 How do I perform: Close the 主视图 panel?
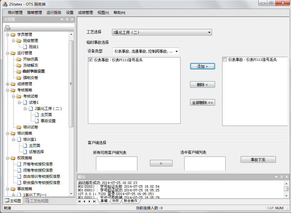72,19
